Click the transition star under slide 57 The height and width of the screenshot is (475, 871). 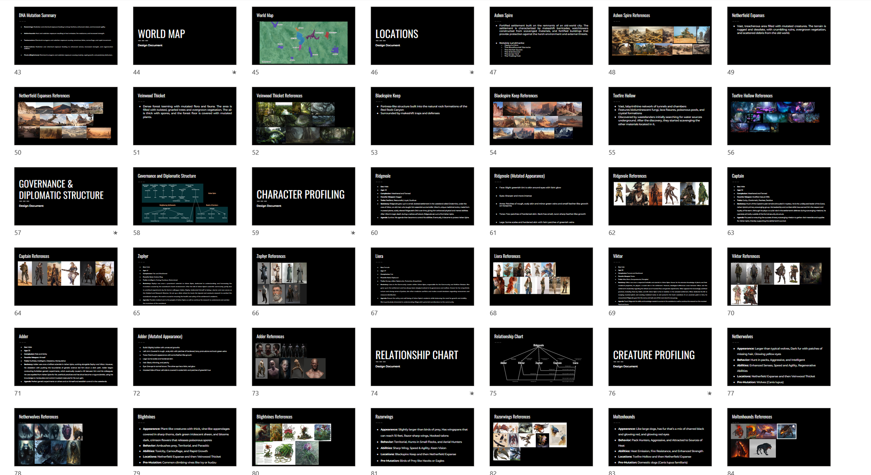tap(115, 233)
